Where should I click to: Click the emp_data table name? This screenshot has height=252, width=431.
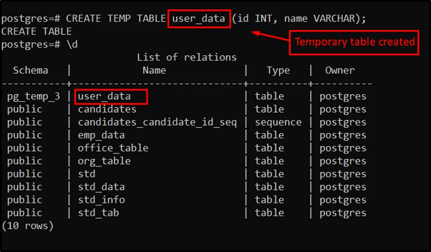pyautogui.click(x=101, y=135)
